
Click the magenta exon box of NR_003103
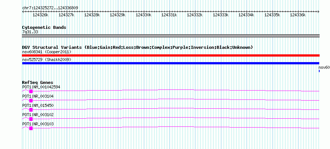[31, 128]
